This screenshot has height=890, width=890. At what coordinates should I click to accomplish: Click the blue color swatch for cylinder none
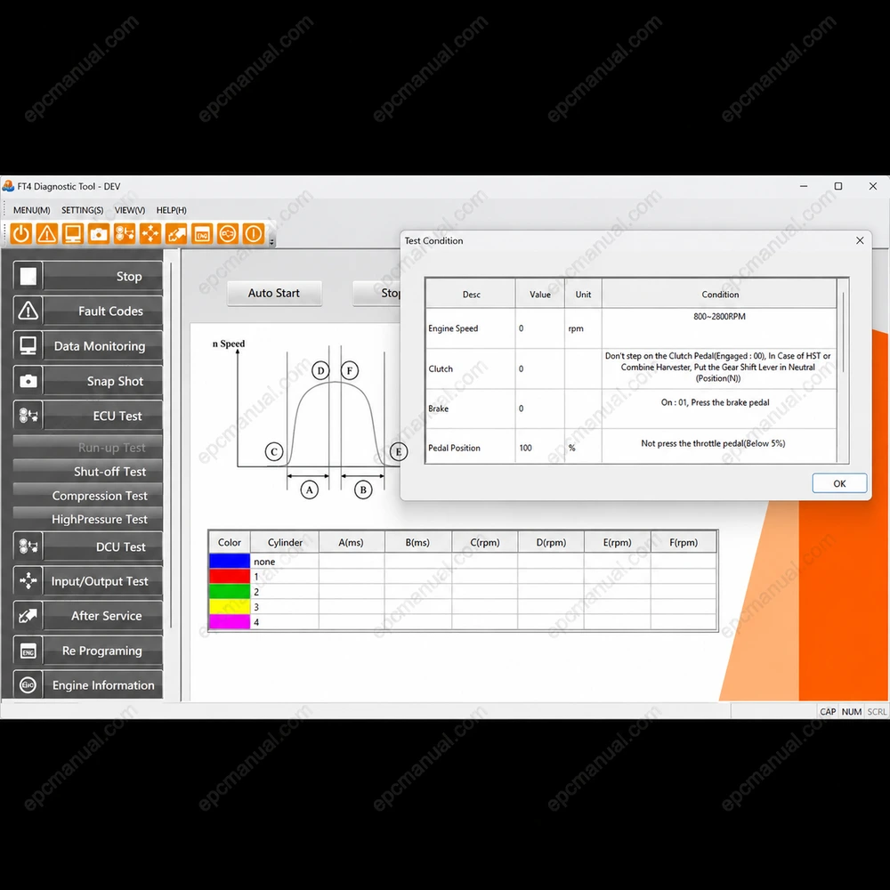tap(230, 561)
